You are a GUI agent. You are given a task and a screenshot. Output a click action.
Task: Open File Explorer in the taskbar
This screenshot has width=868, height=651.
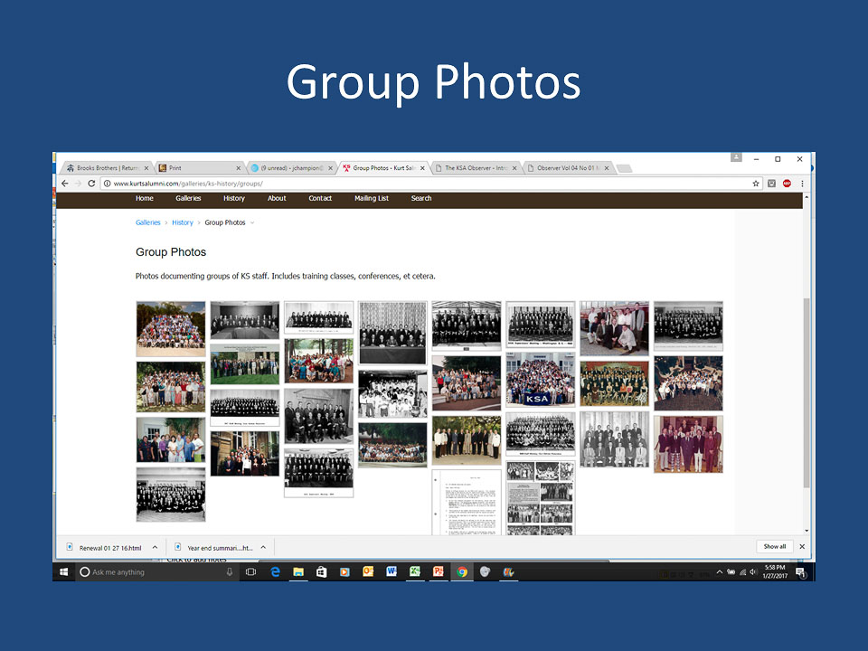click(x=297, y=572)
